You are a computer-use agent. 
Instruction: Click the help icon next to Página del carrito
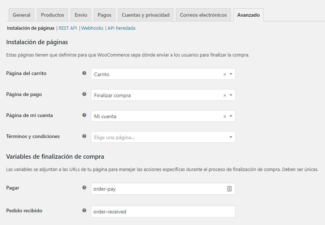point(84,73)
